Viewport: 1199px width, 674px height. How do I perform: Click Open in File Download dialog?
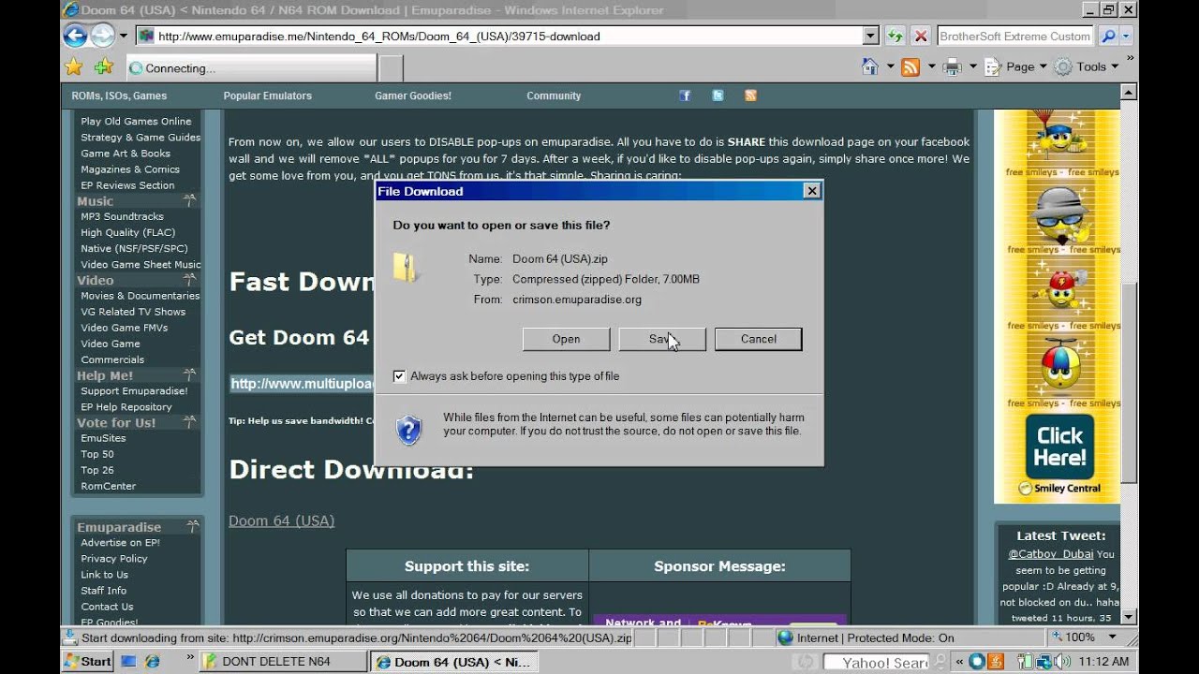pyautogui.click(x=566, y=339)
